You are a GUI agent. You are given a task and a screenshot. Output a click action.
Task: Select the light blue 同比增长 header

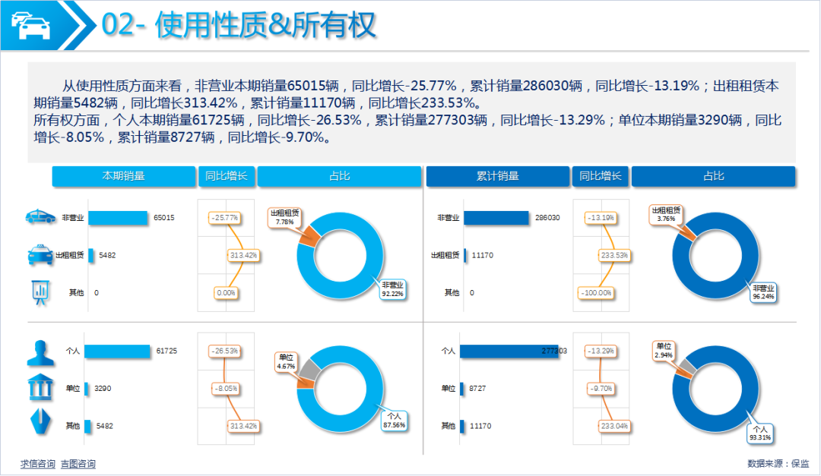(x=227, y=176)
